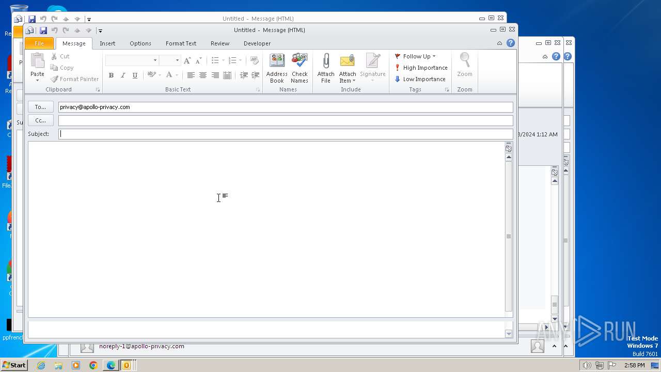Click the Start button
661x372 pixels.
(14, 365)
